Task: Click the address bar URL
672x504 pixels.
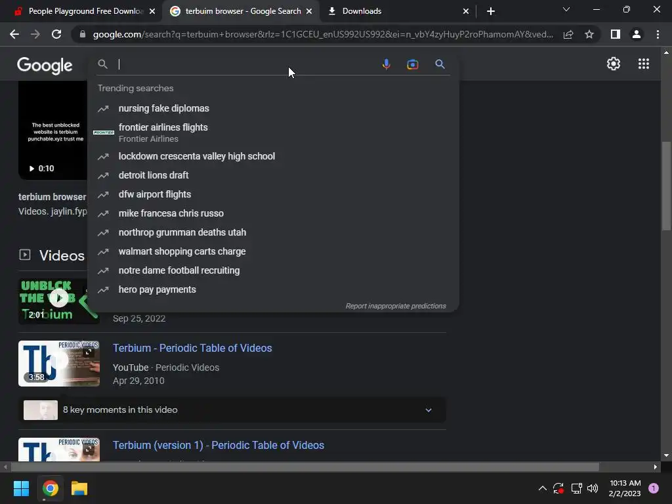Action: coord(323,34)
